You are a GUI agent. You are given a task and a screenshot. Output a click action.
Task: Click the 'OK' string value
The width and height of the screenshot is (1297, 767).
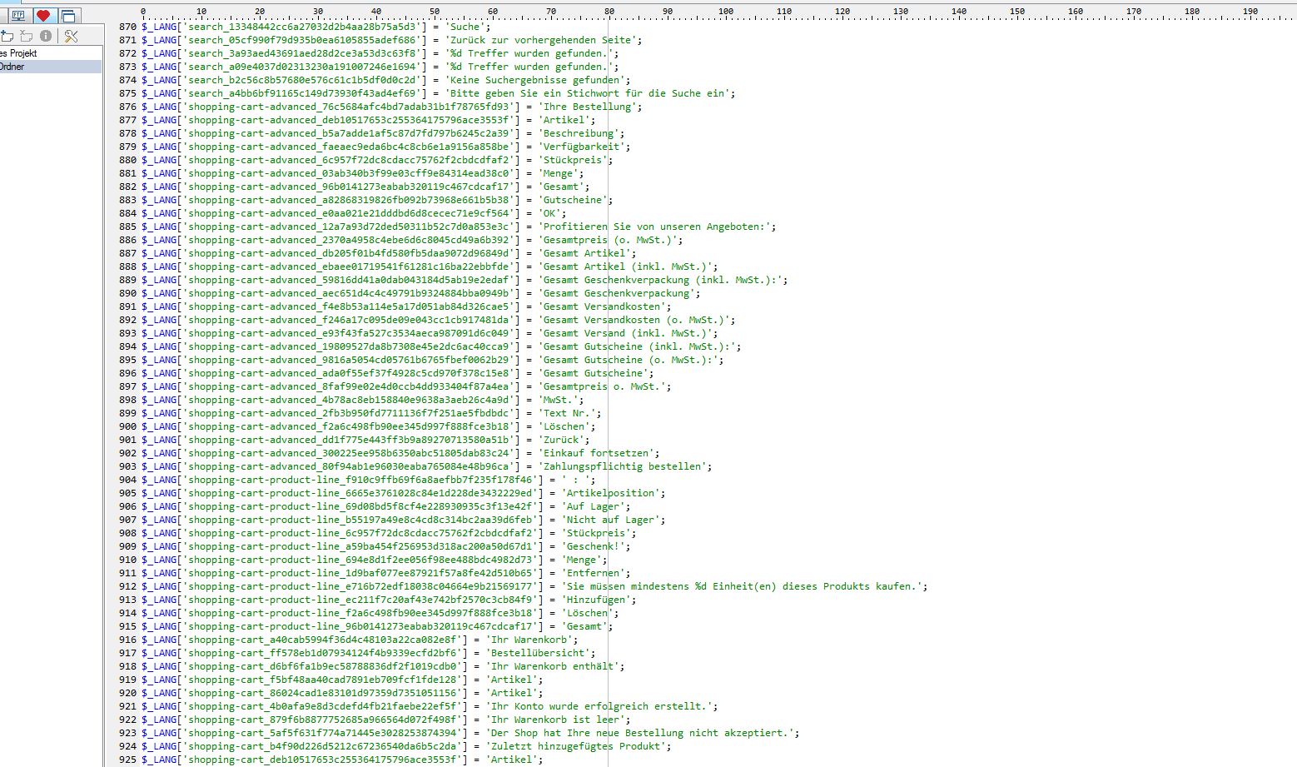pos(549,213)
